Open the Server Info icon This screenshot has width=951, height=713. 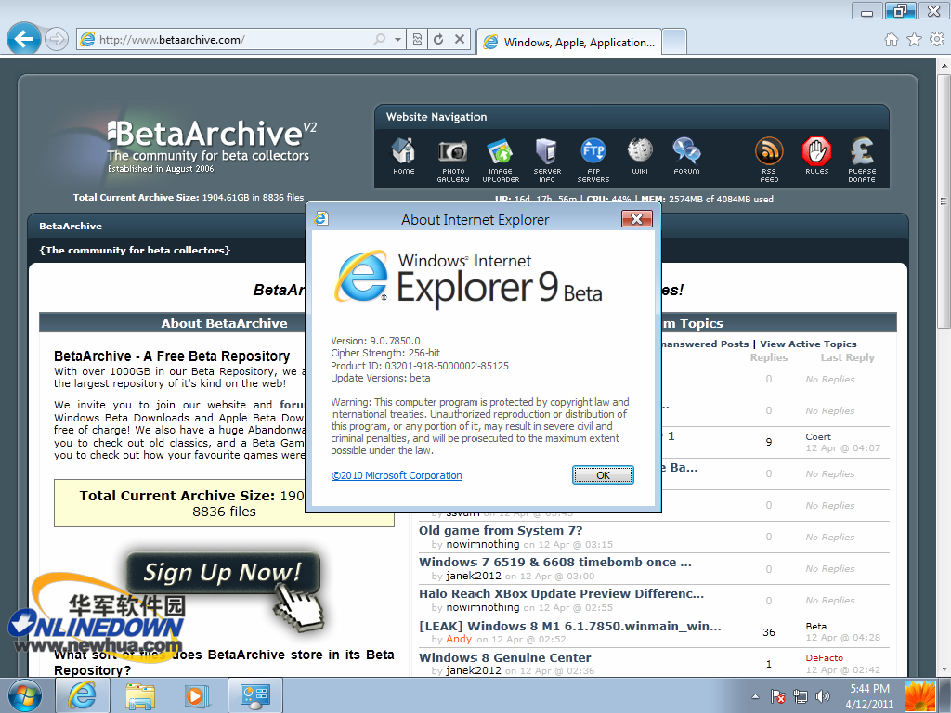coord(547,160)
